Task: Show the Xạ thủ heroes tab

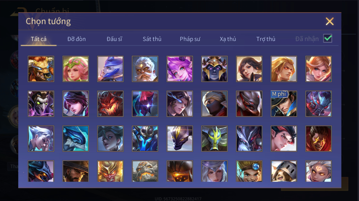Action: [228, 39]
